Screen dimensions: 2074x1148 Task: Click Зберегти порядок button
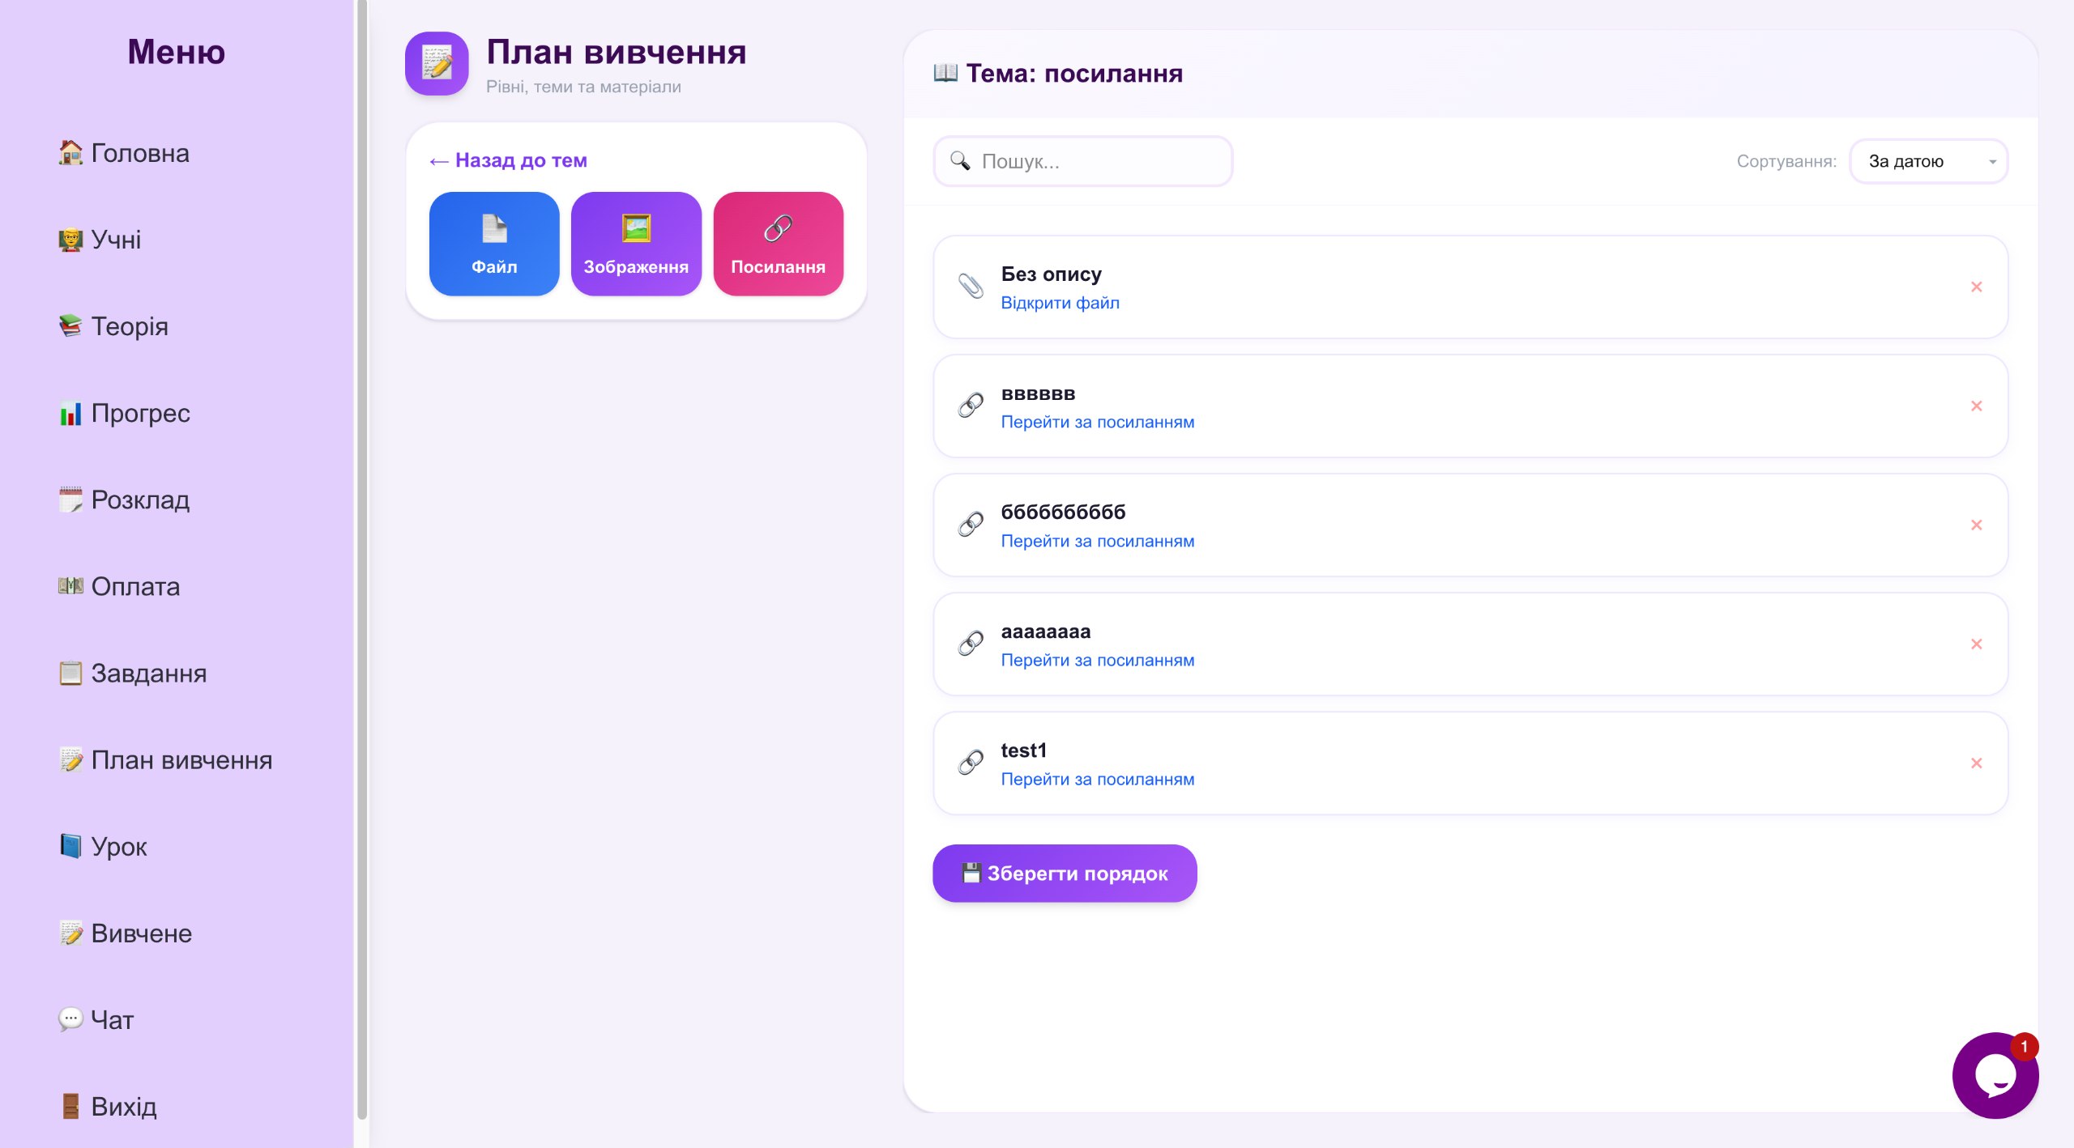click(1065, 873)
